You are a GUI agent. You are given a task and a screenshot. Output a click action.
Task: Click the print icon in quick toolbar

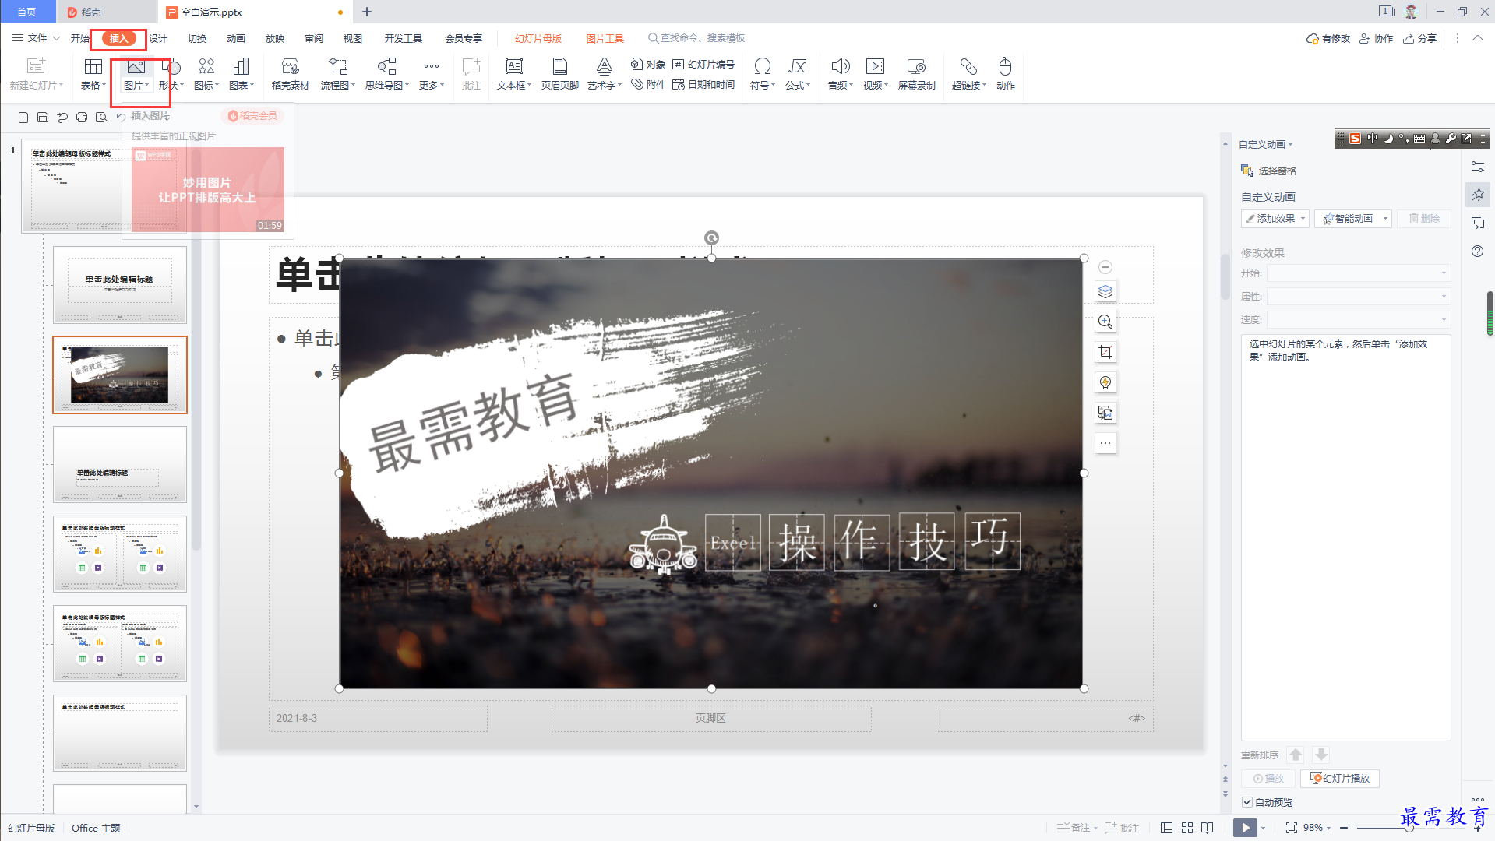point(82,117)
